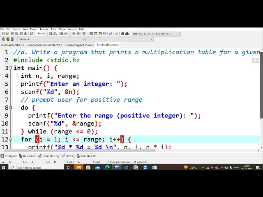Click the Profile analysis chart icon
This screenshot has width=263, height=197.
122,34
